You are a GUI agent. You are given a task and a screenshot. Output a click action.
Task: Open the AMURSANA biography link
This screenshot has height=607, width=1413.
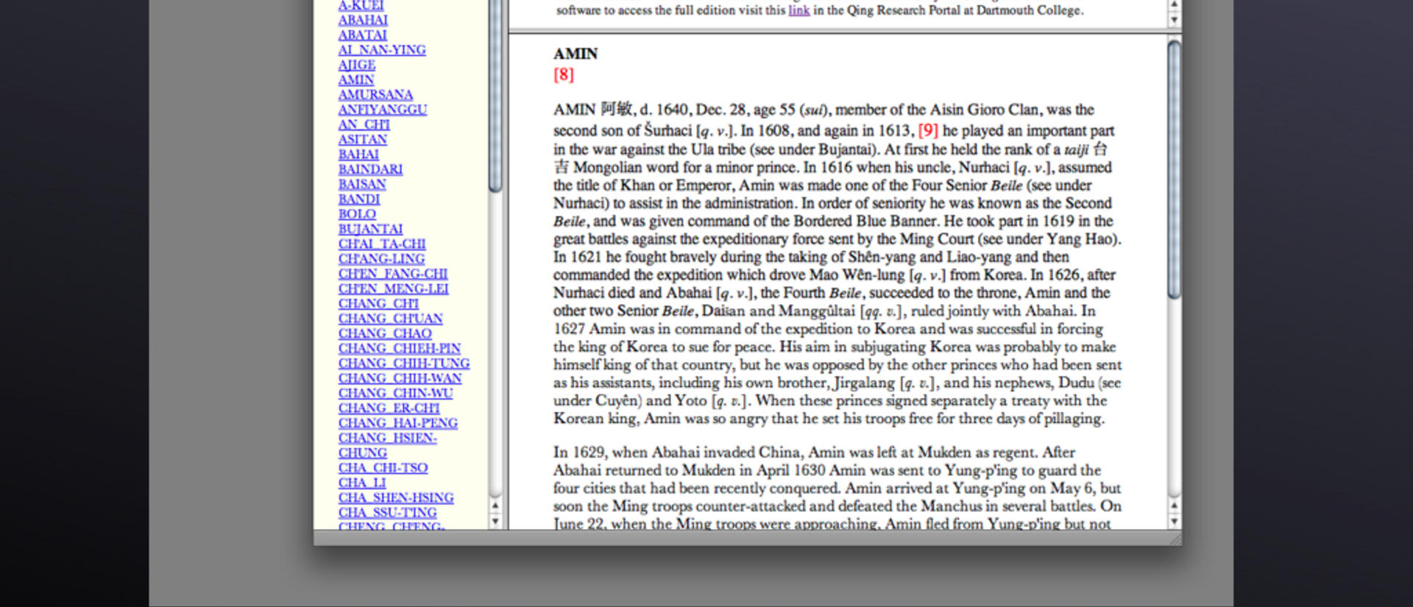(x=375, y=94)
